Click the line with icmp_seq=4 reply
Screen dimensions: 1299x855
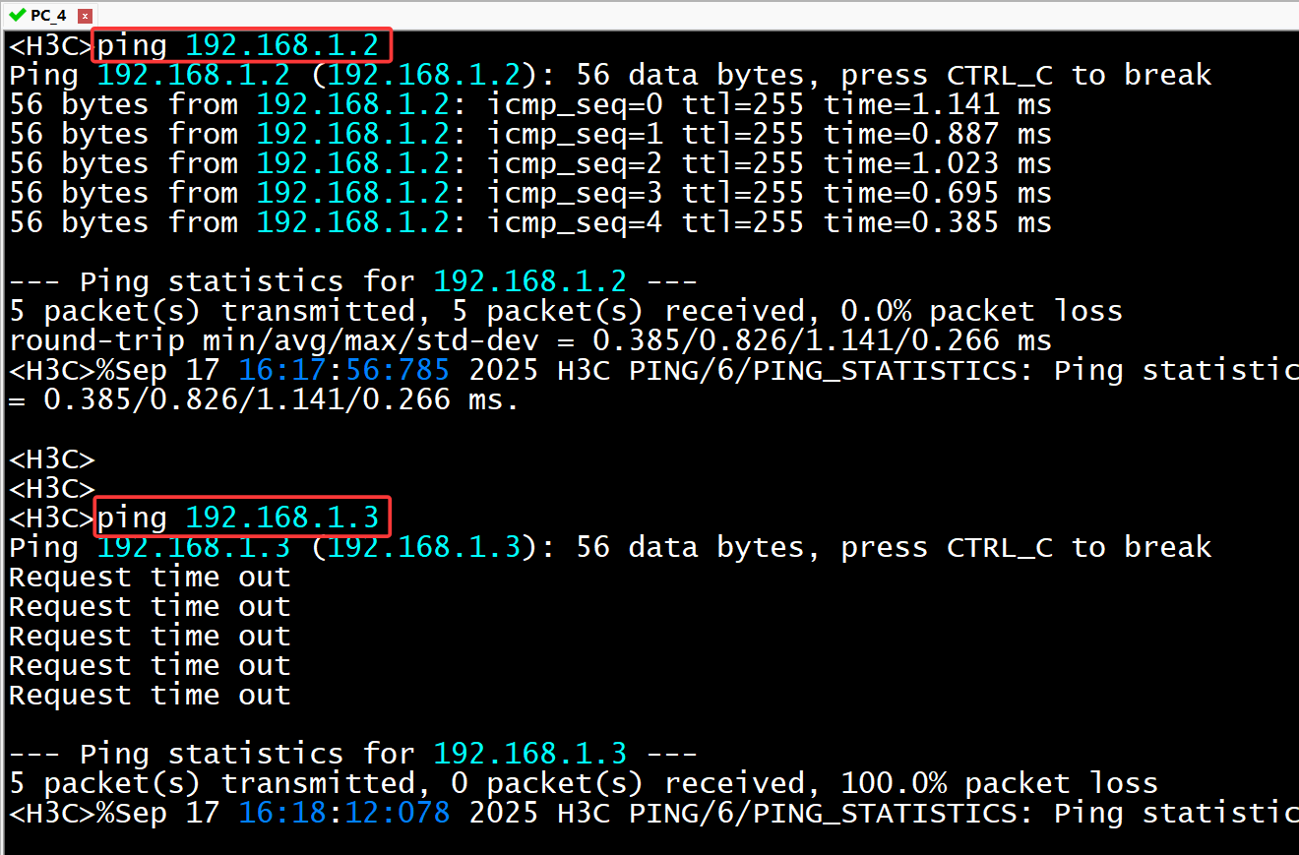click(x=530, y=222)
